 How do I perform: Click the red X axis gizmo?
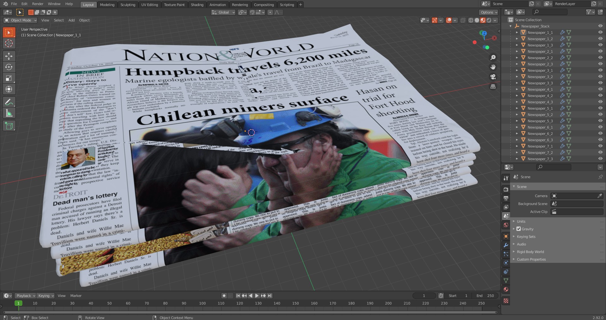point(494,38)
